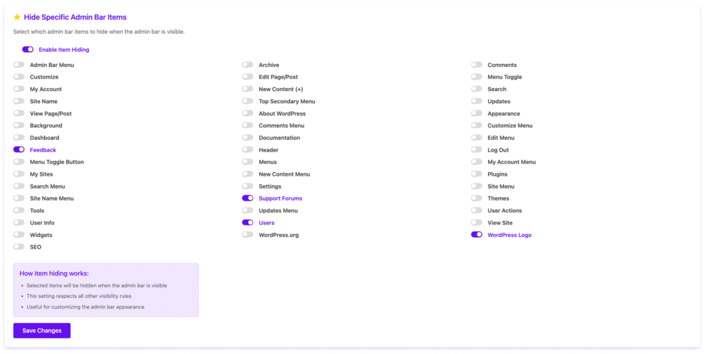Toggle the My Account Menu switch

pyautogui.click(x=477, y=162)
